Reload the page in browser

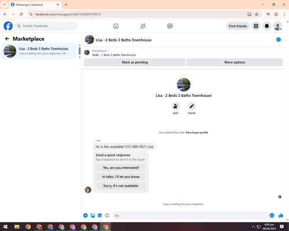[21, 14]
